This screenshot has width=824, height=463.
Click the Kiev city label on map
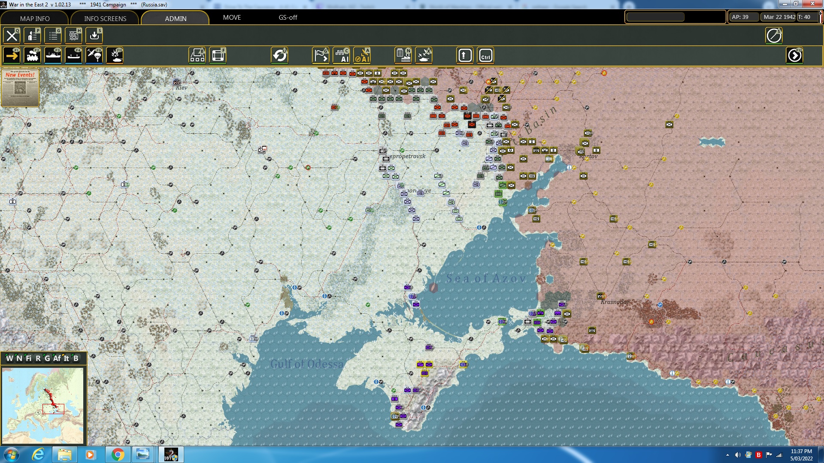tap(182, 87)
